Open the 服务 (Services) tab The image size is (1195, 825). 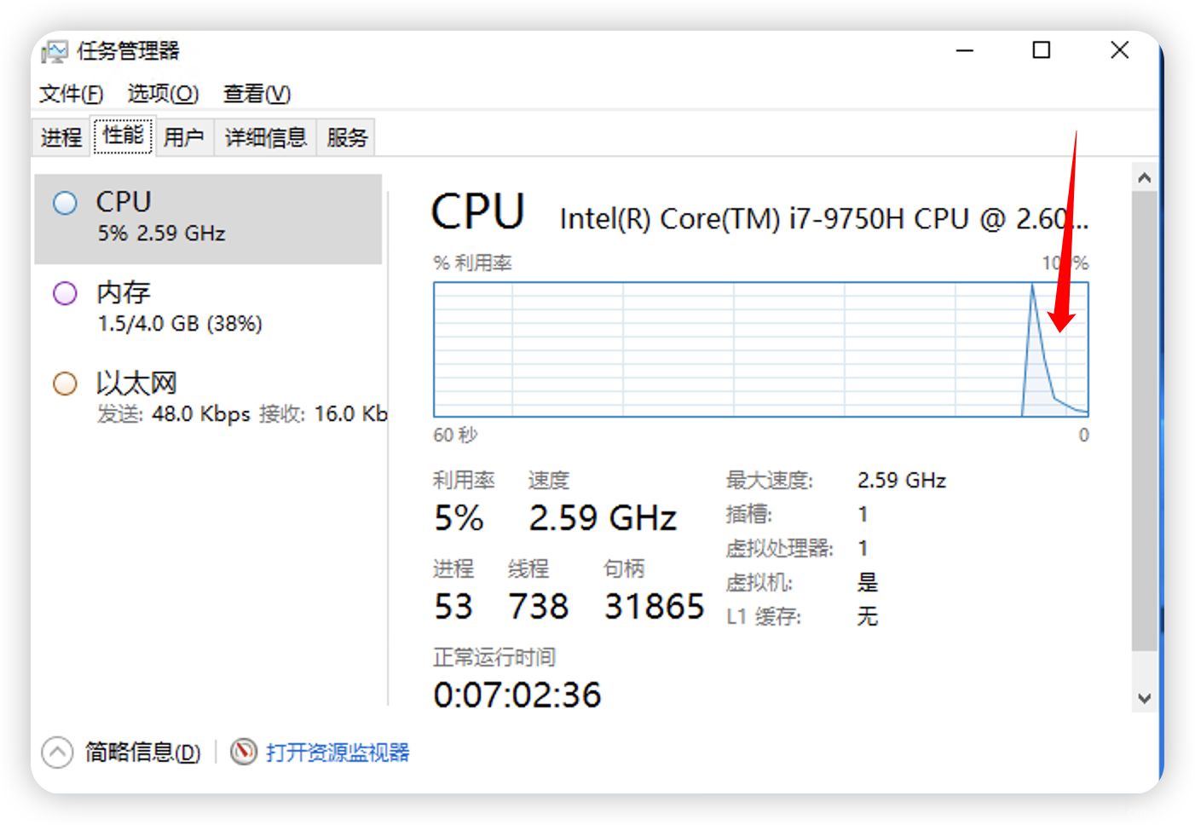[345, 136]
